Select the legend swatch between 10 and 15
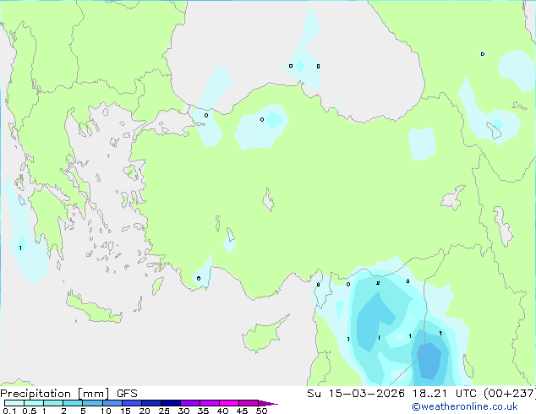 click(112, 403)
